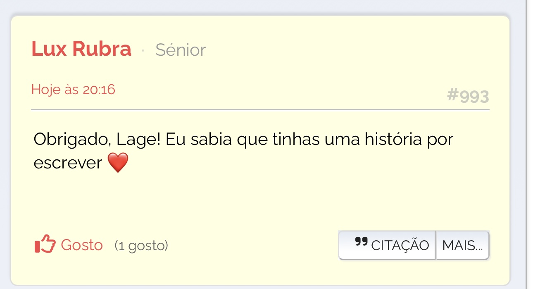This screenshot has width=533, height=289.
Task: Click the thumbs-up like icon
Action: pyautogui.click(x=45, y=244)
